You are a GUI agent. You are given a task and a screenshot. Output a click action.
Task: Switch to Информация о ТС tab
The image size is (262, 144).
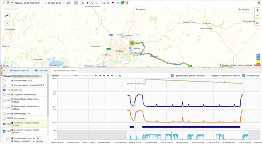19,71
